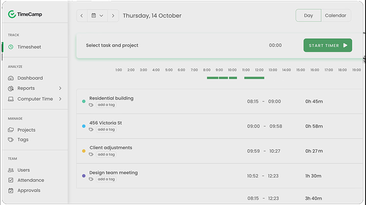Click the Tags icon in sidebar
Image resolution: width=366 pixels, height=205 pixels.
point(11,140)
